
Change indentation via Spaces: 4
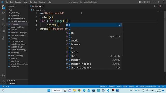coord(112,86)
